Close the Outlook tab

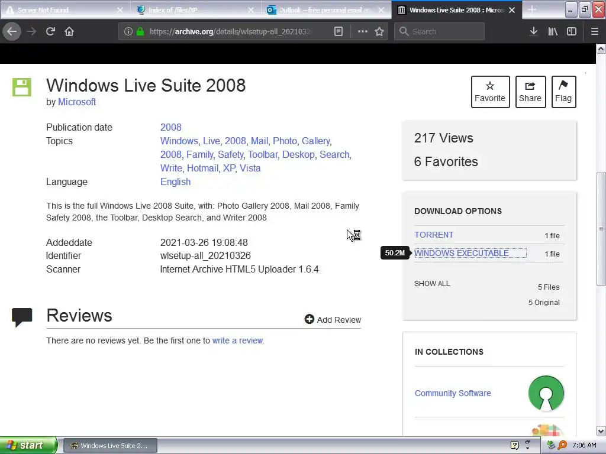click(x=382, y=10)
